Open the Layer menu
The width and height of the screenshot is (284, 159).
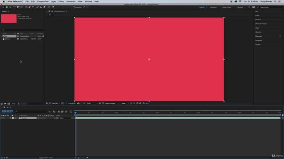(53, 1)
